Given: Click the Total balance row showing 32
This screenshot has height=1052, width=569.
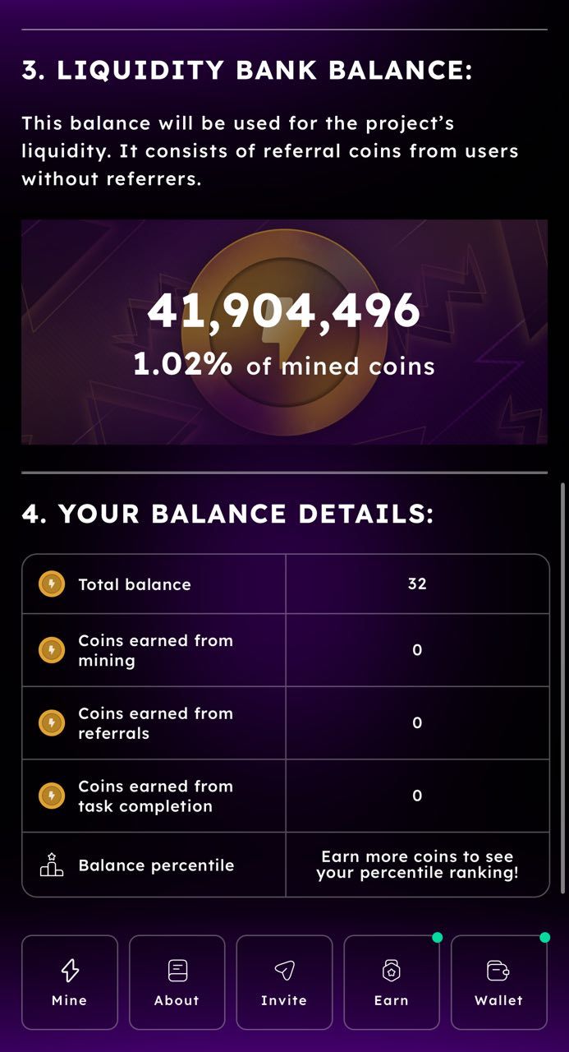Looking at the screenshot, I should tap(416, 584).
